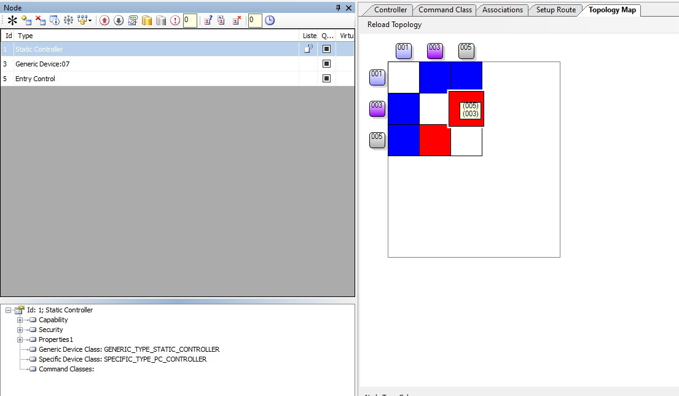Click the remove node icon with red X

(41, 20)
